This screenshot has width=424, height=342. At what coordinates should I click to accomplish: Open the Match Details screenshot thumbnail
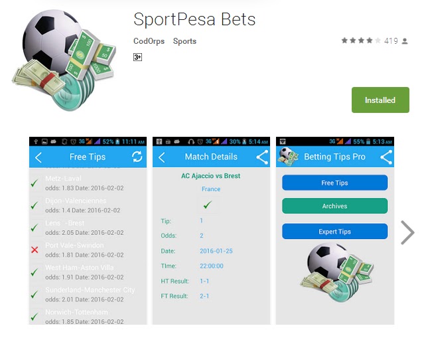click(x=211, y=230)
